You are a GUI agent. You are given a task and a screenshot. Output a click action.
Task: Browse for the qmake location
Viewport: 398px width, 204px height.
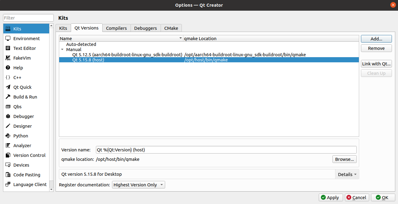[345, 159]
